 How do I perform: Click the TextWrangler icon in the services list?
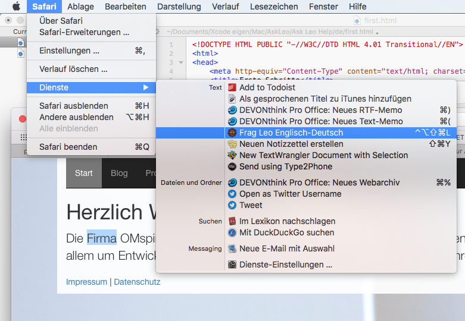click(x=232, y=155)
